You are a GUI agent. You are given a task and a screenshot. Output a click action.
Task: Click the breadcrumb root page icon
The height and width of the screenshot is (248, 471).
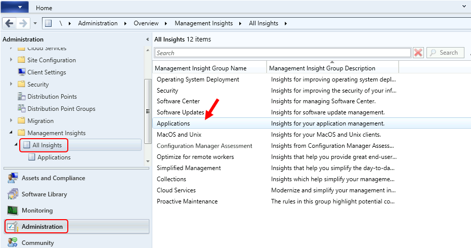click(x=49, y=23)
